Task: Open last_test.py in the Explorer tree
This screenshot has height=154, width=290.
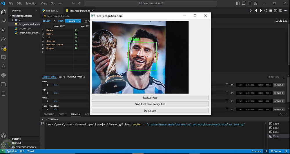Action: coord(25,29)
